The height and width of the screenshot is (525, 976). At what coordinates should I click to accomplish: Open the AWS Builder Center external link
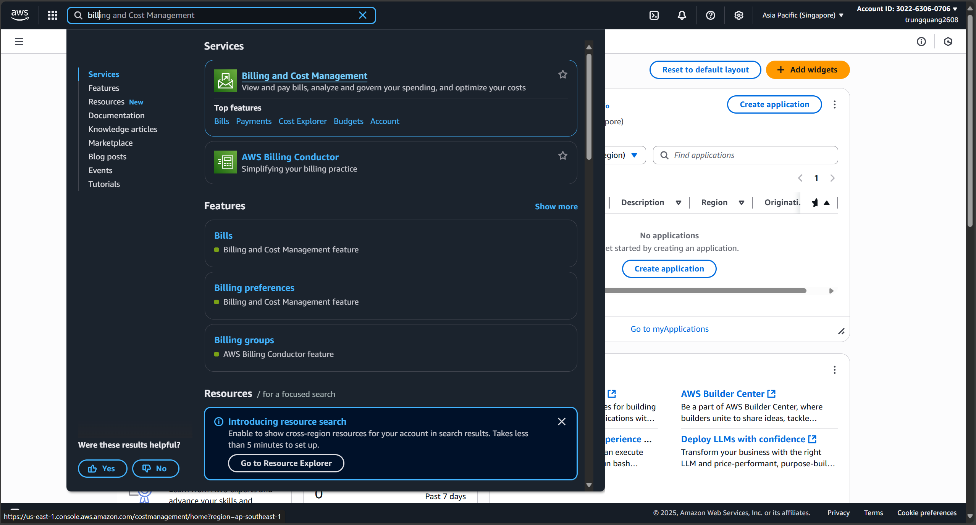(728, 394)
